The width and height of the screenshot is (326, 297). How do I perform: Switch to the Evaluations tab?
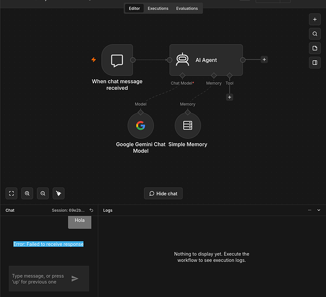187,8
